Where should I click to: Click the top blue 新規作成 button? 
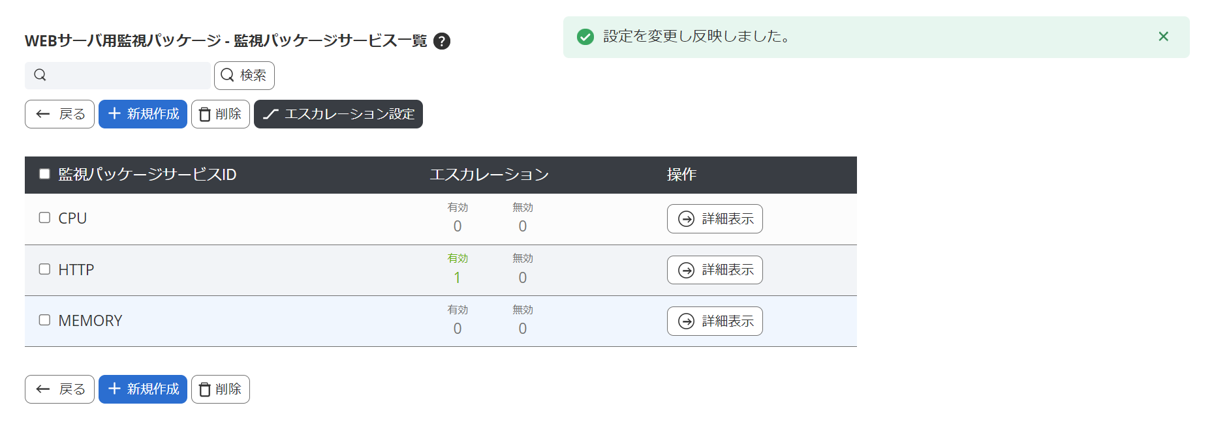tap(143, 114)
